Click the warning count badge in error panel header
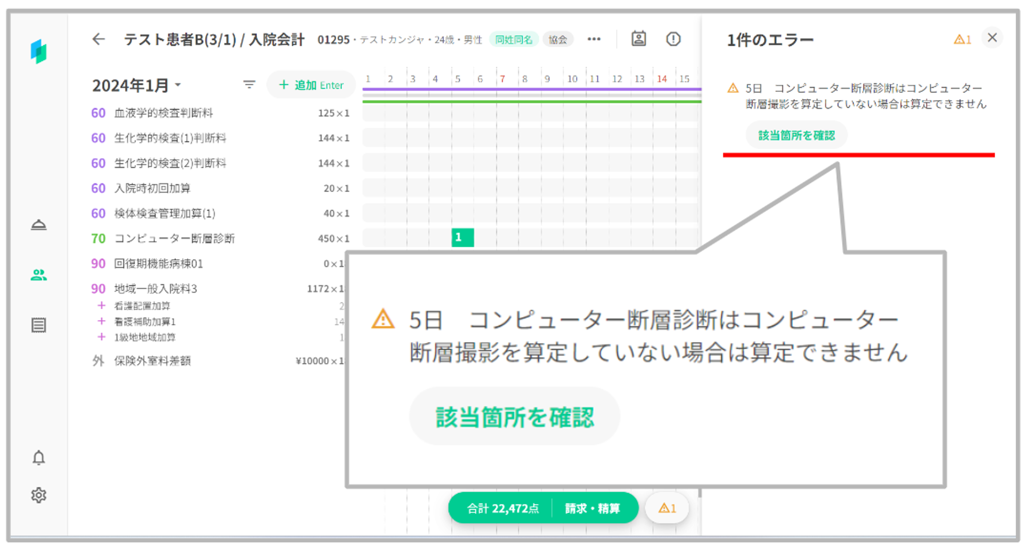The image size is (1028, 550). [962, 40]
